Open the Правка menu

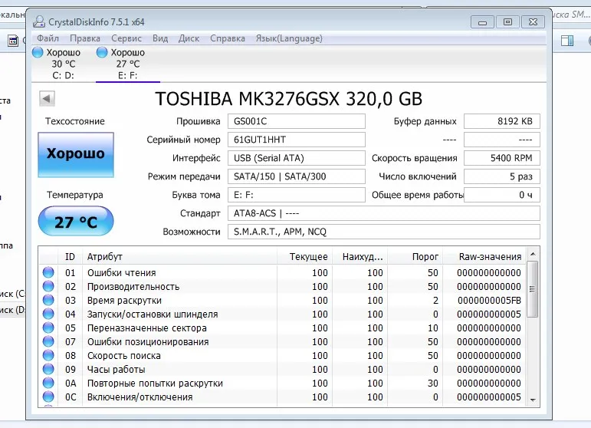click(85, 38)
